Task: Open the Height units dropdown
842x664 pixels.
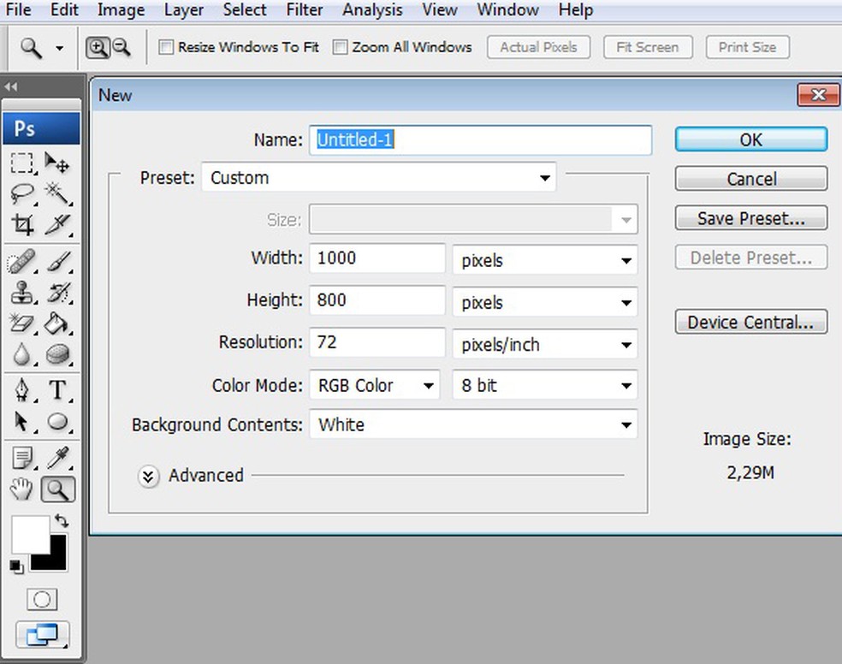Action: tap(545, 302)
